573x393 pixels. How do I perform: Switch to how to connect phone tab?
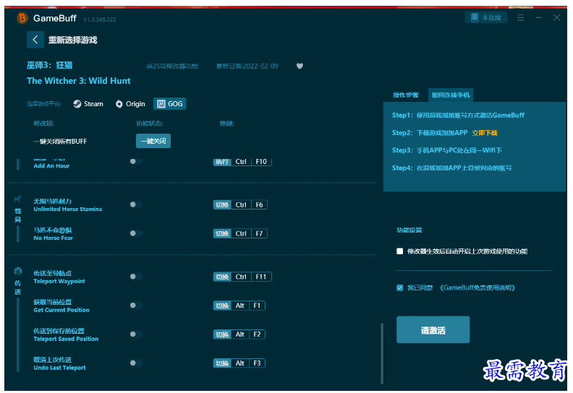coord(451,95)
